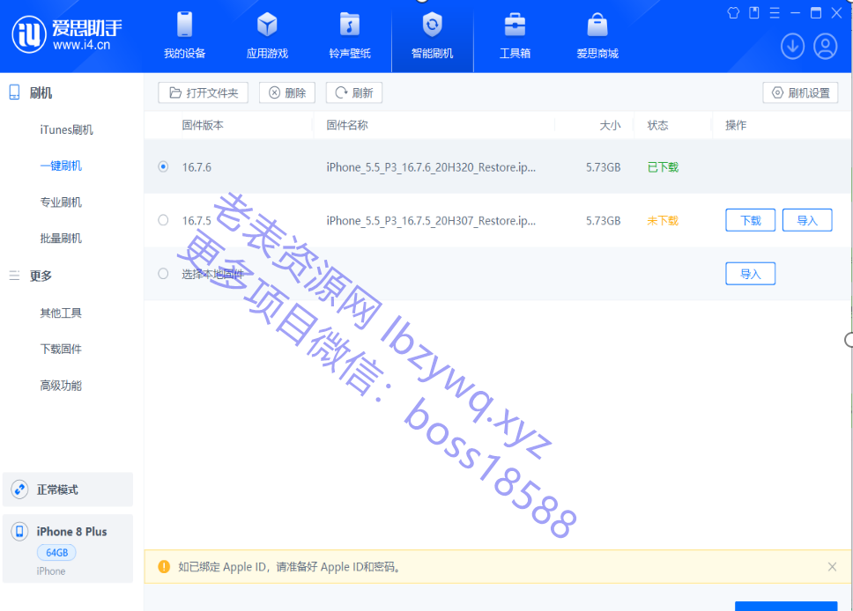Open the download manager arrow icon
The width and height of the screenshot is (853, 611).
(792, 47)
